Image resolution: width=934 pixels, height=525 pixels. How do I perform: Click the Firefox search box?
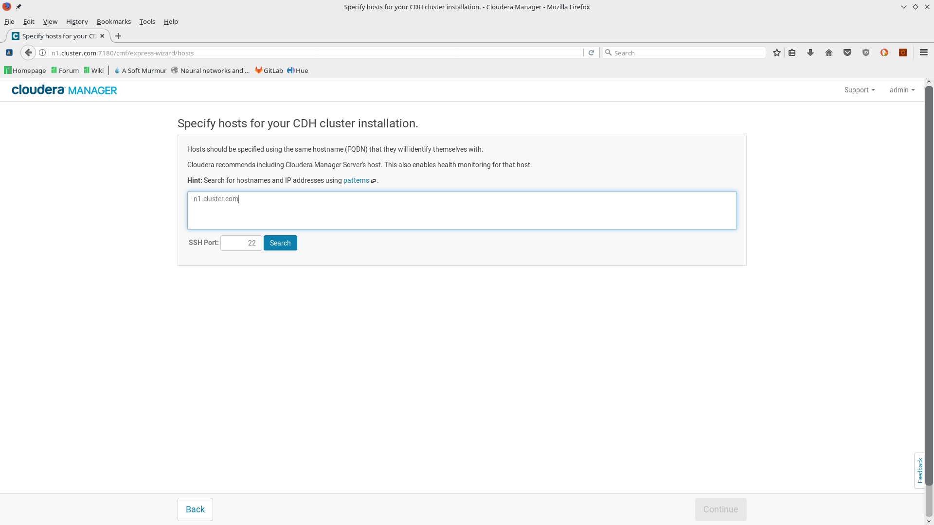tap(684, 52)
